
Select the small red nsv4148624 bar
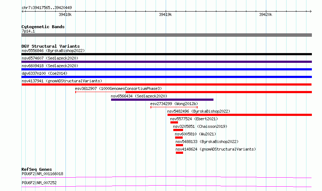[179, 153]
